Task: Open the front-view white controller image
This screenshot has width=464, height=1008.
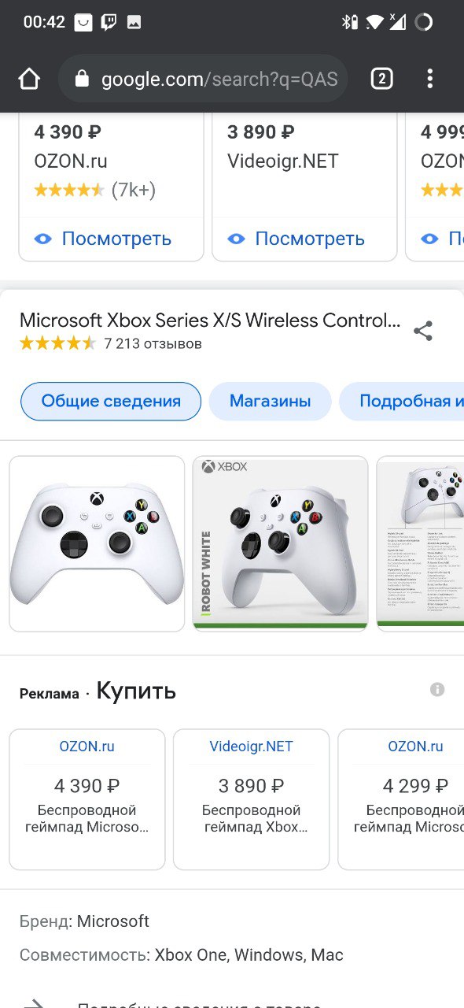Action: pyautogui.click(x=97, y=543)
